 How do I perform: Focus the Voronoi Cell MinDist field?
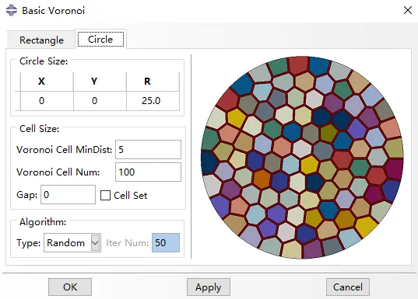pyautogui.click(x=148, y=149)
